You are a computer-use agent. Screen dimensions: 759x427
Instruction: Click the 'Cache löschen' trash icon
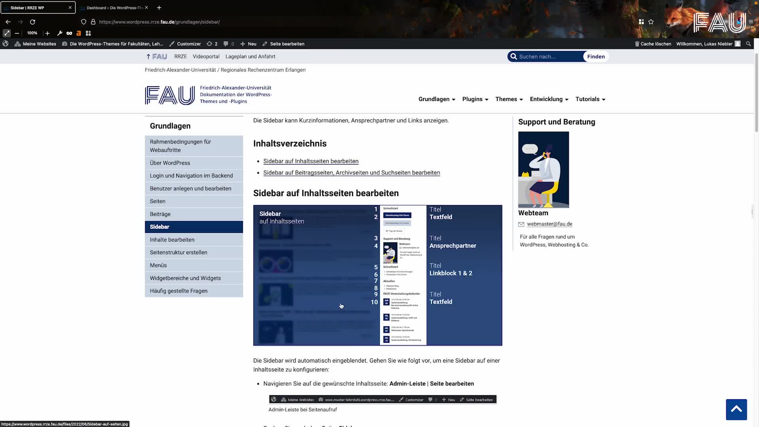[636, 44]
